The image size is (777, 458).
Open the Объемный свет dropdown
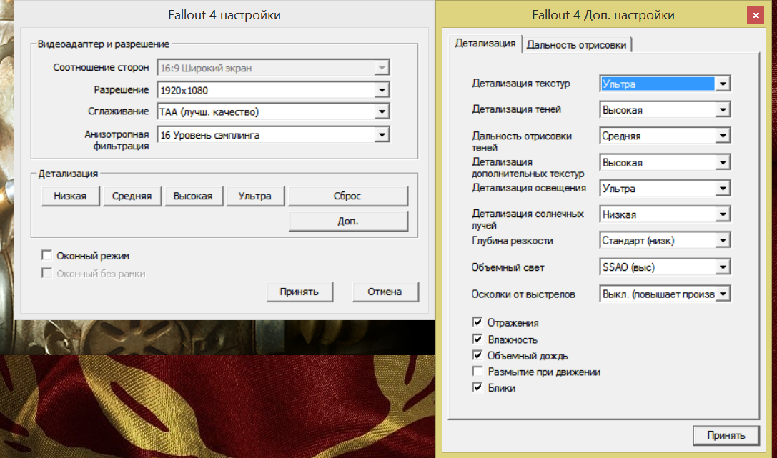665,267
